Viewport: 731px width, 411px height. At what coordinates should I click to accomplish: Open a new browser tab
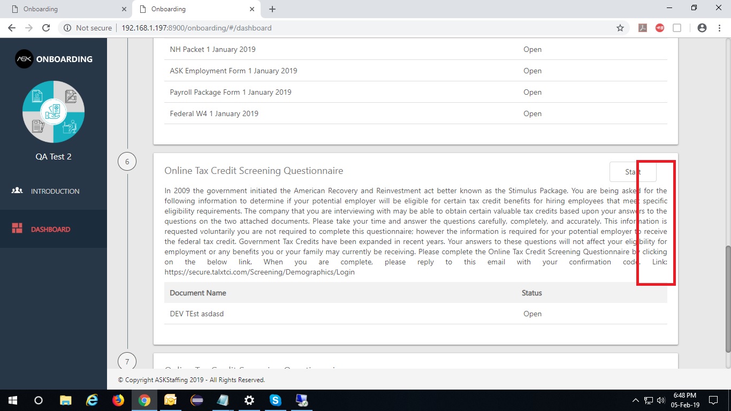tap(272, 9)
